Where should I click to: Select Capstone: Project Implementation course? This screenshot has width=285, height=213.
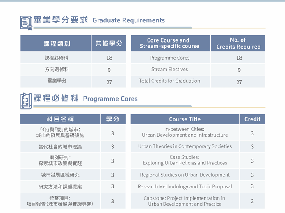pyautogui.click(x=185, y=201)
